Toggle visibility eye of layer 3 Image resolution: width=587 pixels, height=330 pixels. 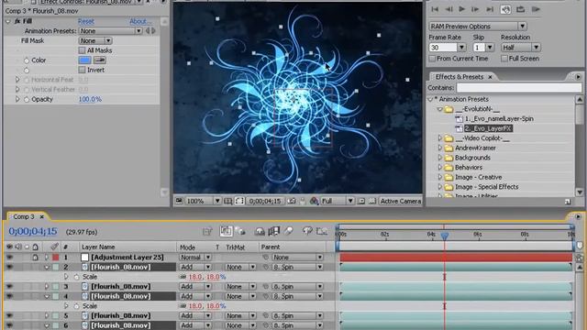click(10, 287)
